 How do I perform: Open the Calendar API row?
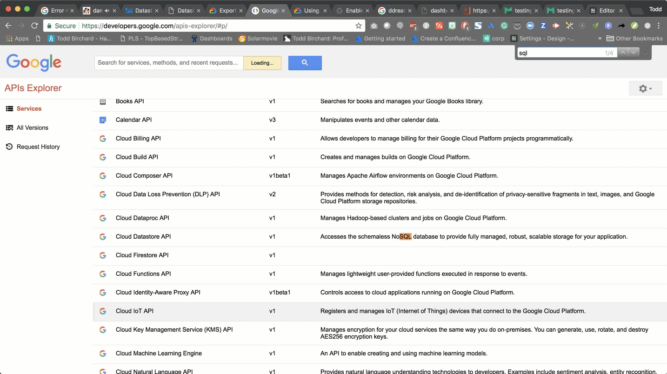point(380,120)
